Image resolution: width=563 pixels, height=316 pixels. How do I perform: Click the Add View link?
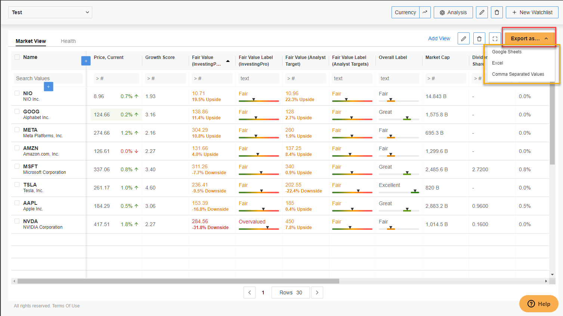(439, 38)
